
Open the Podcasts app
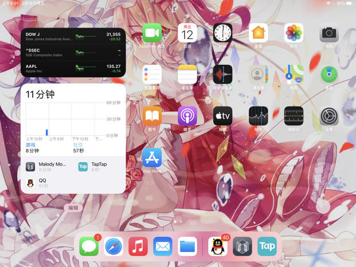(x=187, y=116)
